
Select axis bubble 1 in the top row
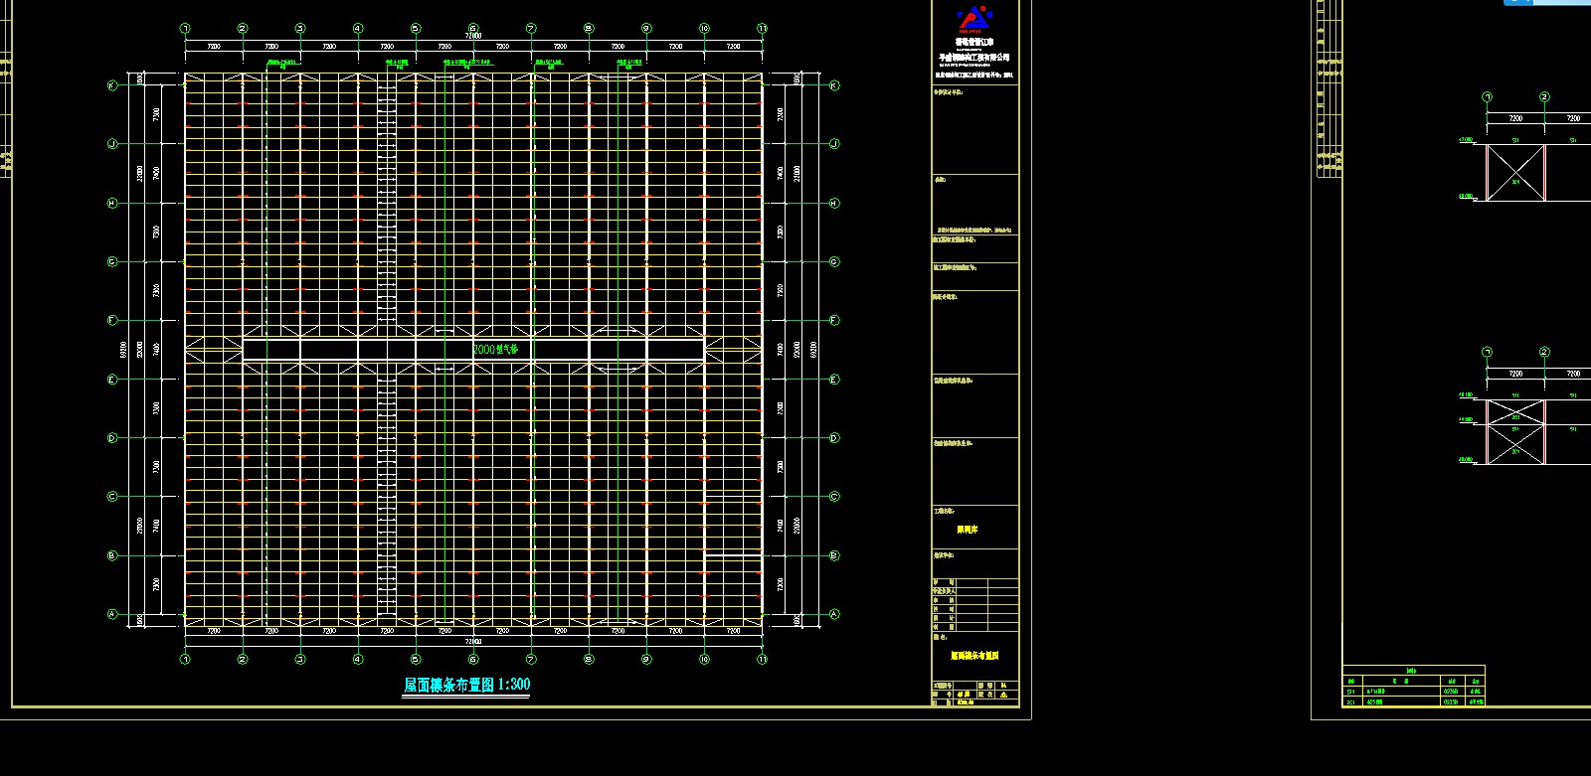[185, 29]
